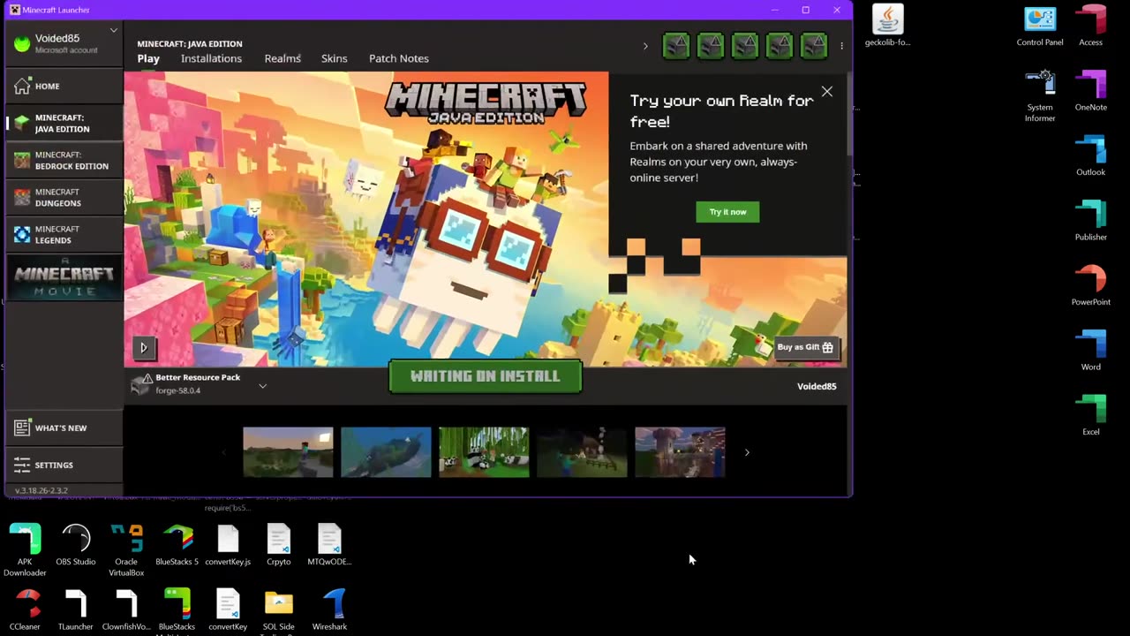Image resolution: width=1130 pixels, height=636 pixels.
Task: Open Word desktop shortcut
Action: (1090, 350)
